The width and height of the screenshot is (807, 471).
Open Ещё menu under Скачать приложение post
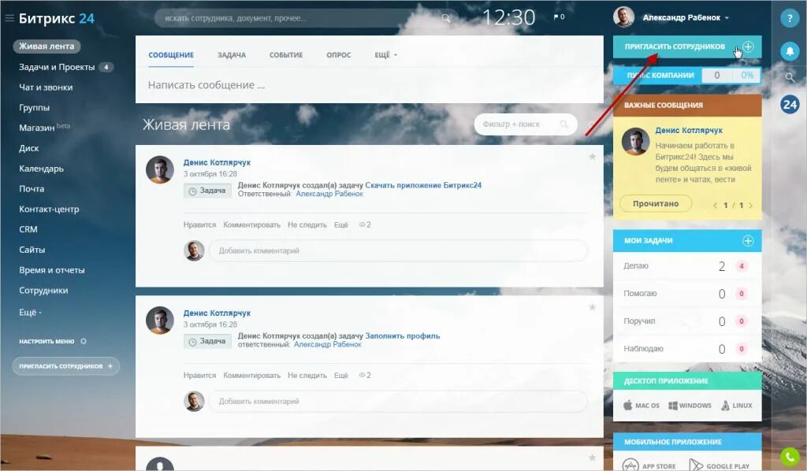tap(340, 224)
